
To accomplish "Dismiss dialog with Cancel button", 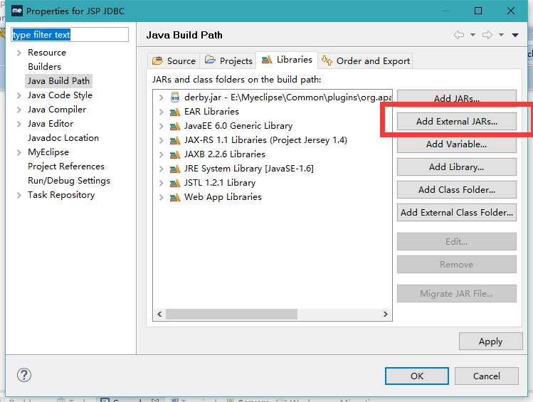I will pos(487,376).
